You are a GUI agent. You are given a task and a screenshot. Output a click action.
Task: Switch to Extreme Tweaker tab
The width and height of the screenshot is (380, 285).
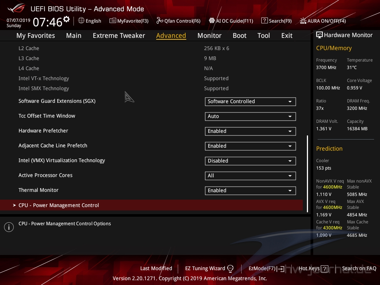tap(119, 36)
